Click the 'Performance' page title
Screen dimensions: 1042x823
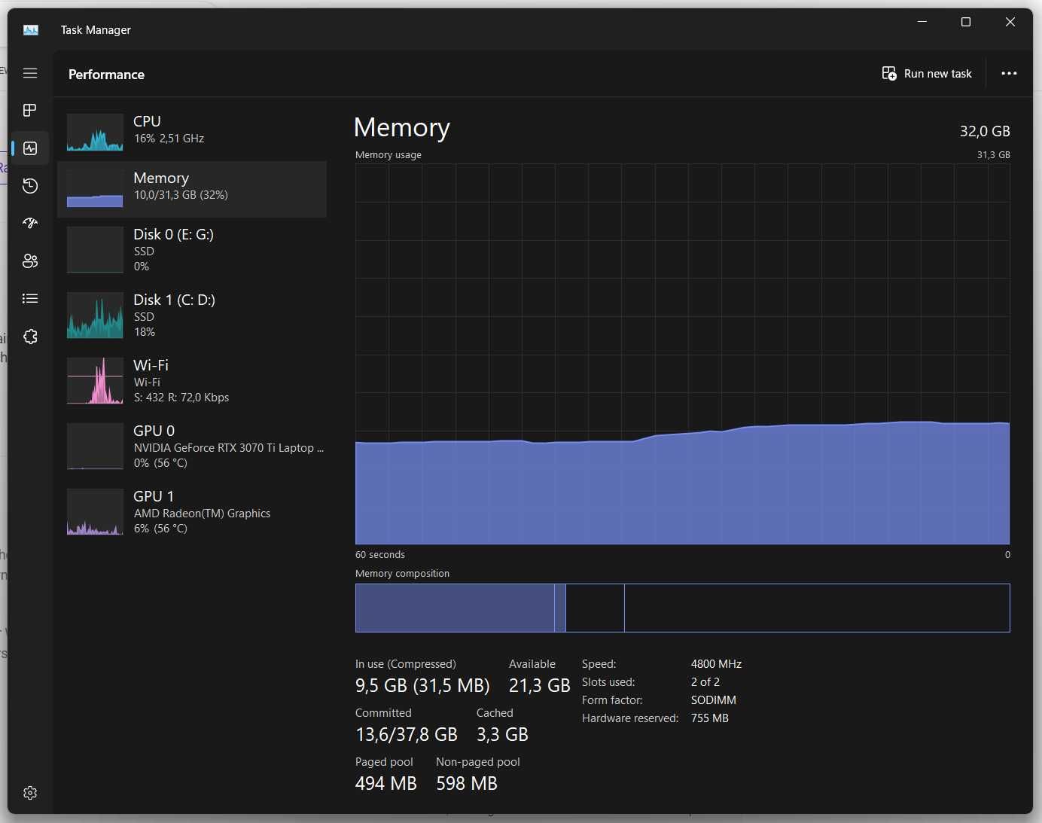[106, 74]
